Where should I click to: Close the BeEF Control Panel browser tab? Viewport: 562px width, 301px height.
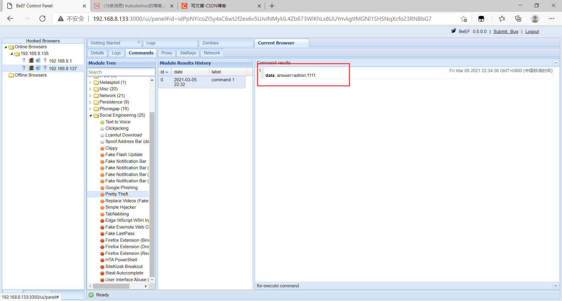pos(84,6)
